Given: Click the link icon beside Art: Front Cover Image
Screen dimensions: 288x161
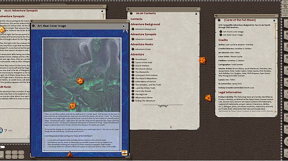Looking at the screenshot, I should click(221, 32).
